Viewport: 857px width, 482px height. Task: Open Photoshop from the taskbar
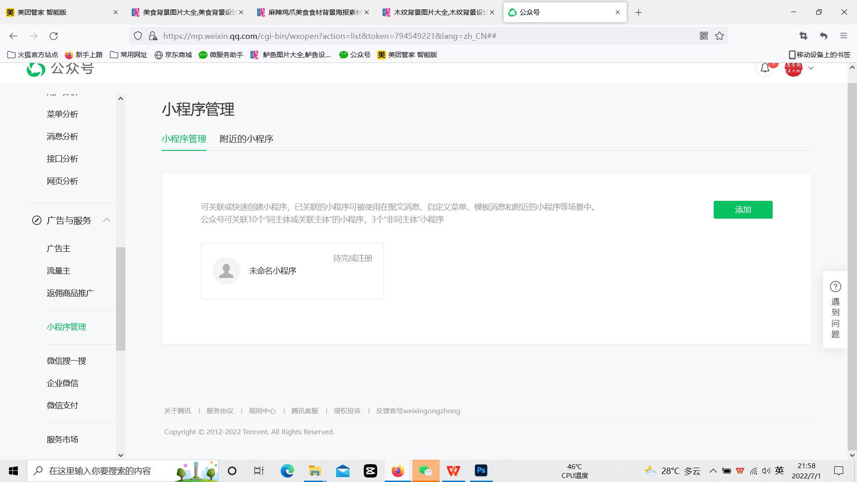pyautogui.click(x=481, y=470)
